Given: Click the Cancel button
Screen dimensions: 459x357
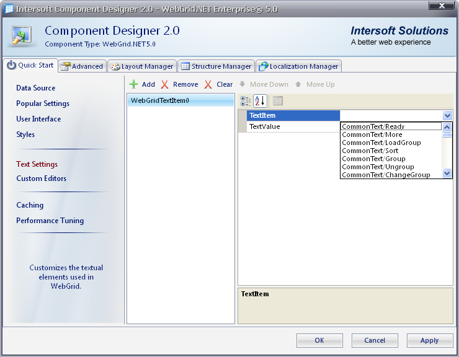Looking at the screenshot, I should (375, 340).
